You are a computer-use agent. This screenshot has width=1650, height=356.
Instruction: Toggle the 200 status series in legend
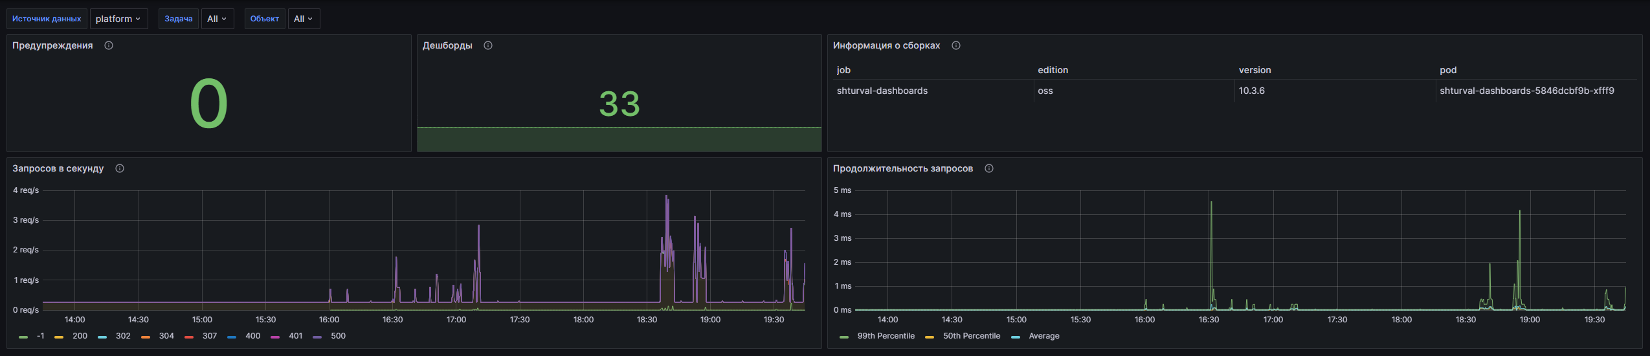pyautogui.click(x=80, y=336)
